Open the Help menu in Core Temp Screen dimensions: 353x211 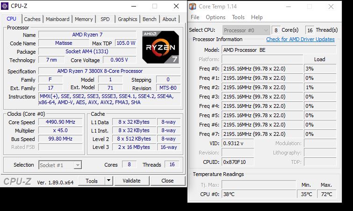pos(257,17)
